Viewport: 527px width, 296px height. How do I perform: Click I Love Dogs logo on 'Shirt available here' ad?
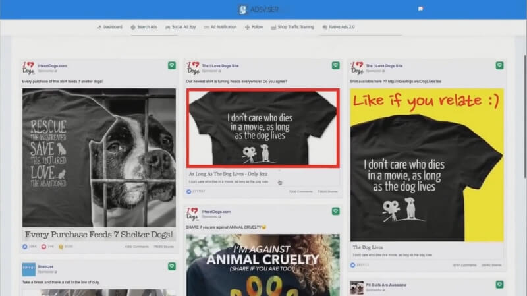(357, 68)
